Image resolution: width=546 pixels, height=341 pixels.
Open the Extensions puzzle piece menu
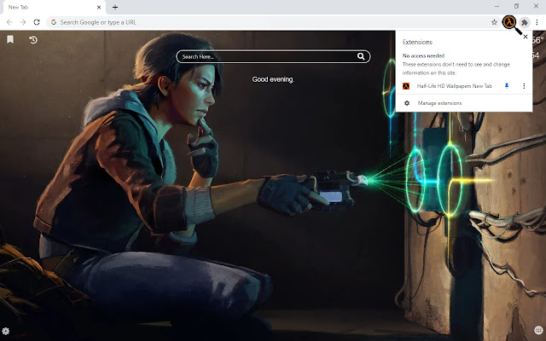pos(525,22)
